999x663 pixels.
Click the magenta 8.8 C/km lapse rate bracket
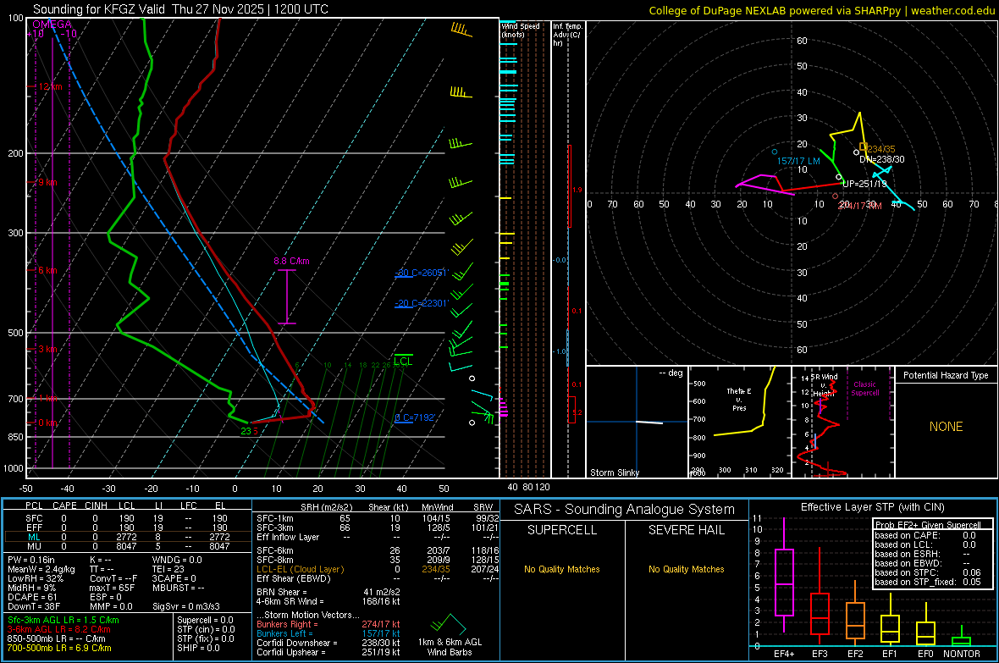pos(287,296)
